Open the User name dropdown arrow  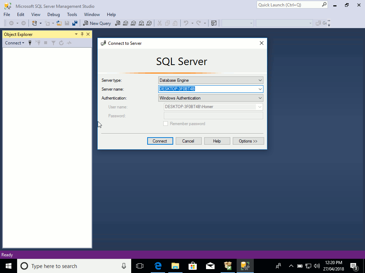259,107
